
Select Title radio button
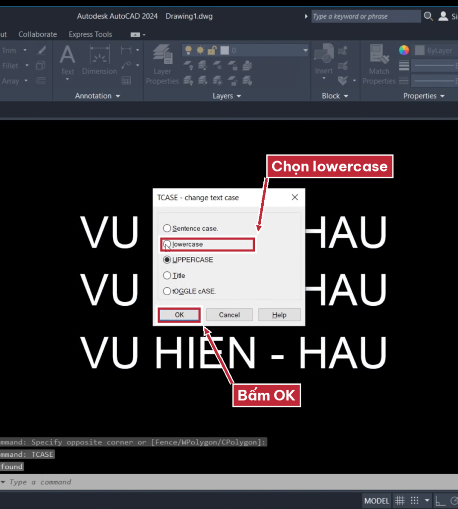coord(167,275)
